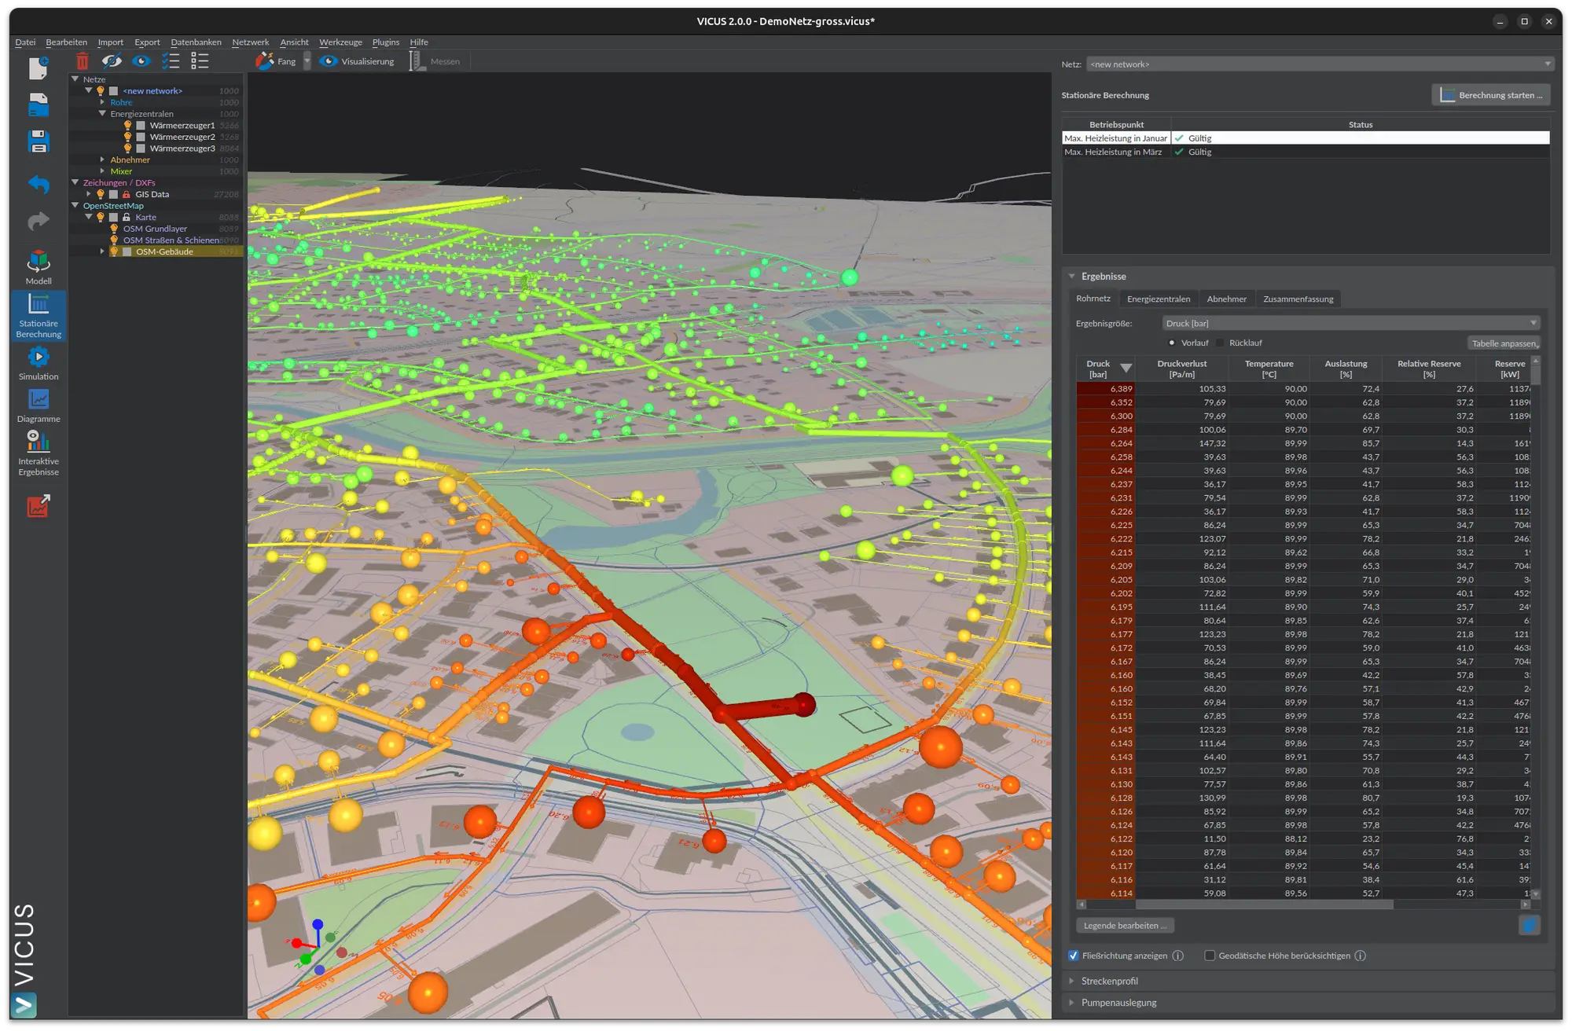Image resolution: width=1572 pixels, height=1031 pixels.
Task: Open the Werkzeuge menu
Action: [x=340, y=42]
